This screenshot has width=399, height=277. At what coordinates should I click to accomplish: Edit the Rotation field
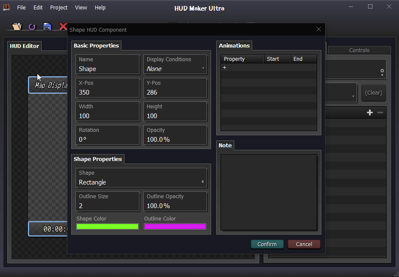(107, 135)
